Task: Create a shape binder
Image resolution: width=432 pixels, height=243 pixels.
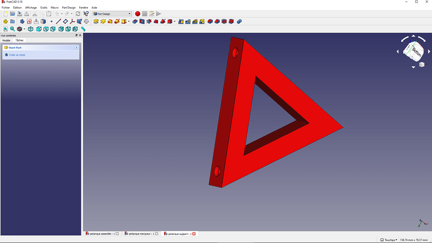Action: coord(79,22)
